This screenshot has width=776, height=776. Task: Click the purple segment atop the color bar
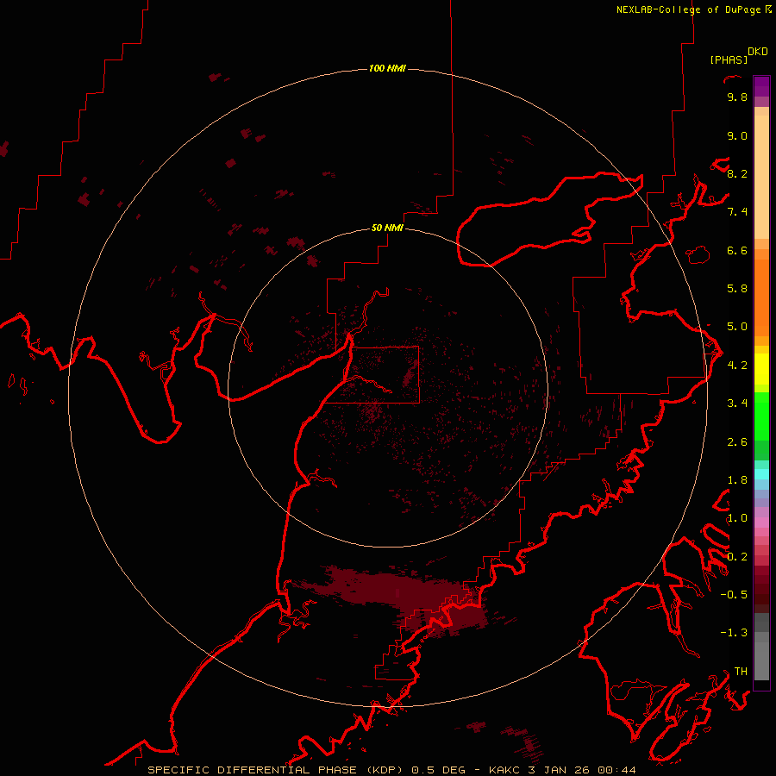coord(761,86)
